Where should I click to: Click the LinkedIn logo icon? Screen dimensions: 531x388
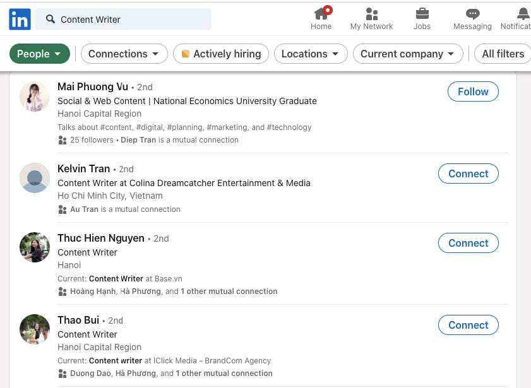pyautogui.click(x=20, y=20)
